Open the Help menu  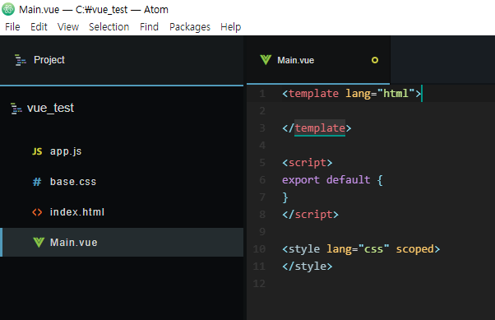coord(231,27)
